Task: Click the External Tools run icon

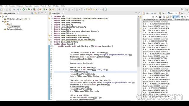Action: click(35, 9)
